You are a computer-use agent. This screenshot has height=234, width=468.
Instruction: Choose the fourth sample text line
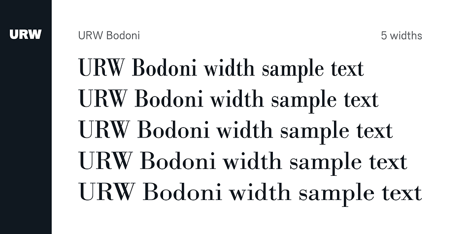[242, 162]
